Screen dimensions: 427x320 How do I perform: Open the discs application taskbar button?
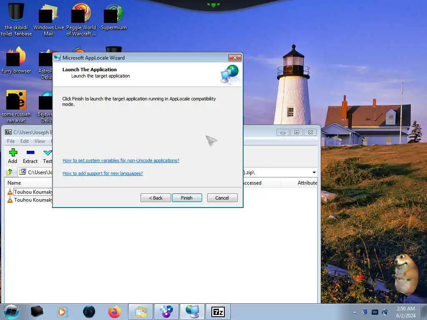166,312
